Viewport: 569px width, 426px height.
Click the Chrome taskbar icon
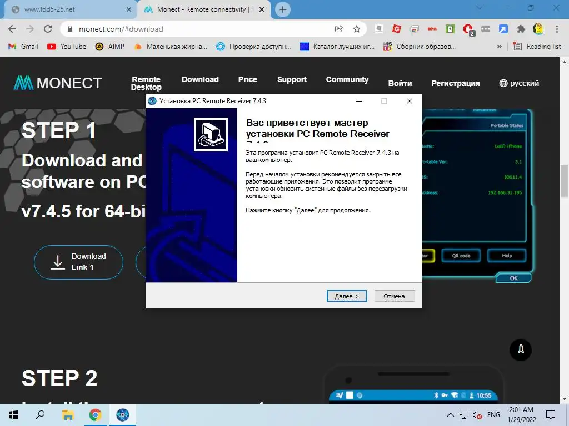point(95,415)
